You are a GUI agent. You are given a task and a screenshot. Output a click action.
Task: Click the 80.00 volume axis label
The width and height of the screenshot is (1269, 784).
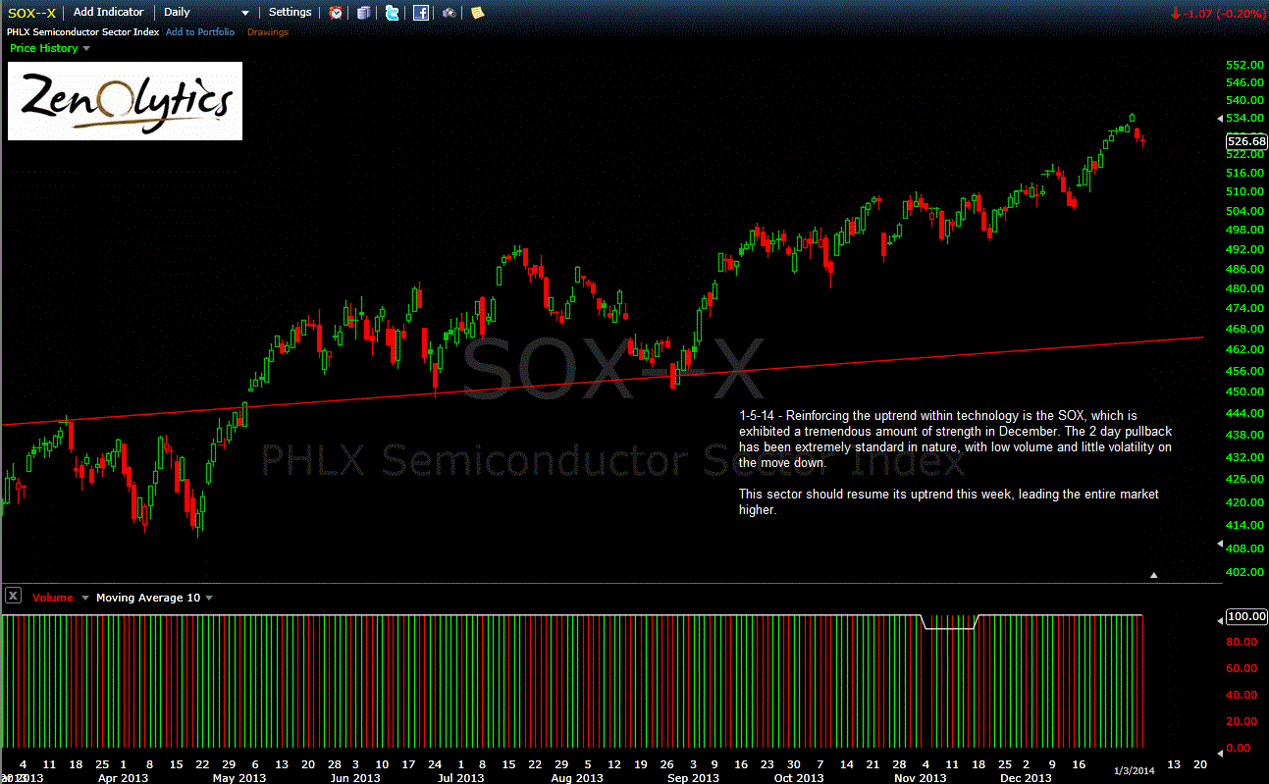tap(1241, 642)
